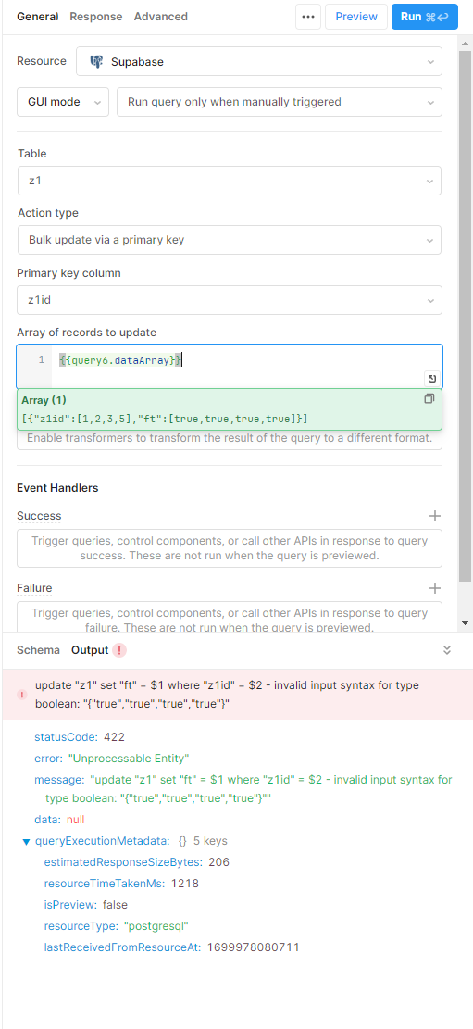Open the Schema tab
The image size is (473, 1029).
point(38,650)
